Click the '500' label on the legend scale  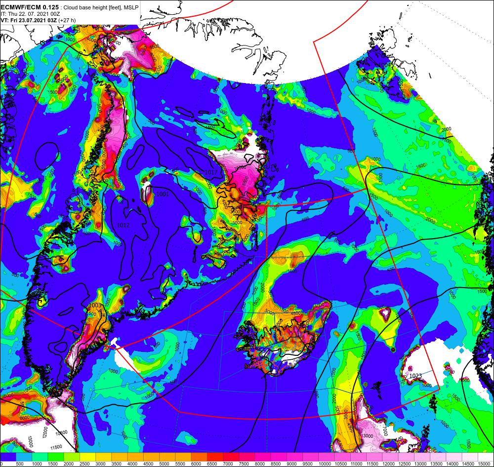point(19,464)
